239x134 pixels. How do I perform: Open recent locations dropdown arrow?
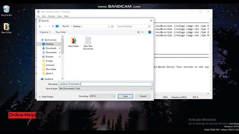coord(49,26)
